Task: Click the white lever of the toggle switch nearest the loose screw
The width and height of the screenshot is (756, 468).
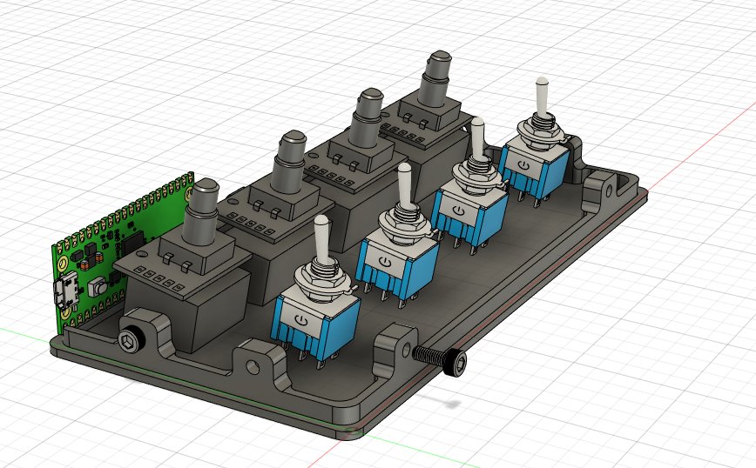Action: pos(321,240)
